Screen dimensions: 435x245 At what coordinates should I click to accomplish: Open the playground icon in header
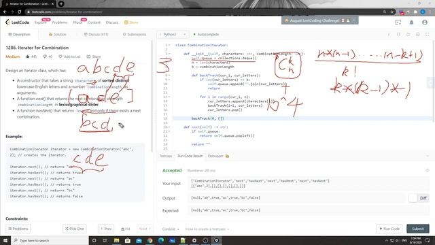coord(398,22)
